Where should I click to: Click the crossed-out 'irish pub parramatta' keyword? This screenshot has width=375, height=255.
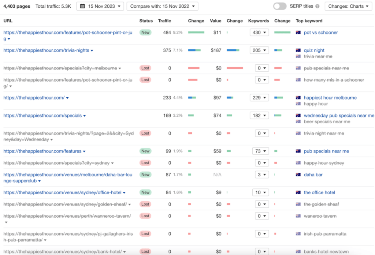(x=325, y=234)
